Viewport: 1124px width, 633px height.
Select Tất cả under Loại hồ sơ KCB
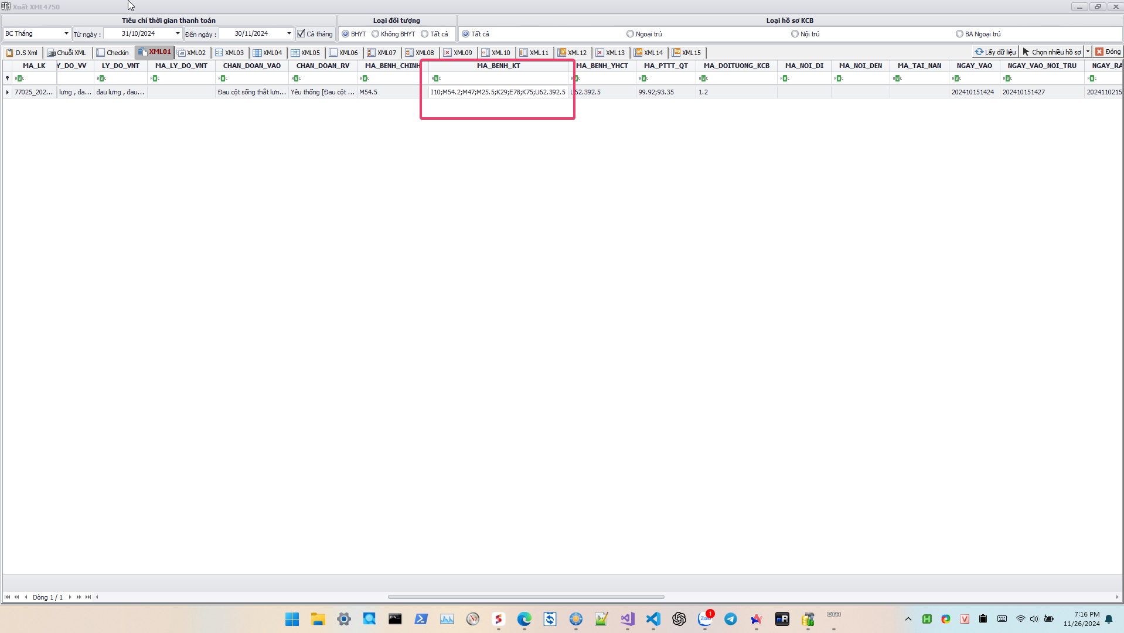click(x=466, y=34)
